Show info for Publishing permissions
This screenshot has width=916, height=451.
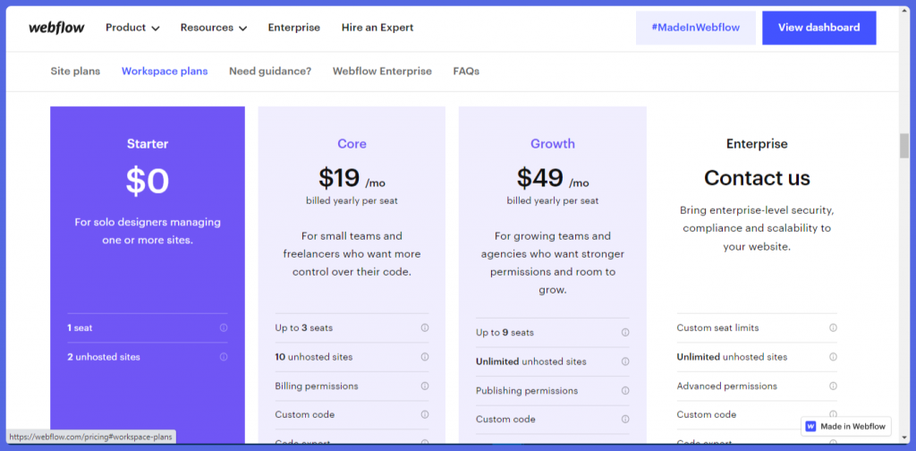625,390
